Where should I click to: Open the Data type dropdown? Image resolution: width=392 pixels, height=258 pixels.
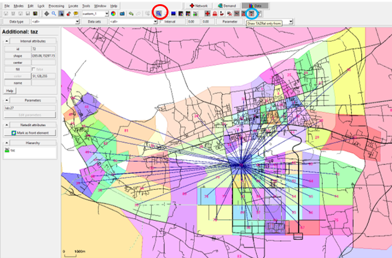click(77, 21)
